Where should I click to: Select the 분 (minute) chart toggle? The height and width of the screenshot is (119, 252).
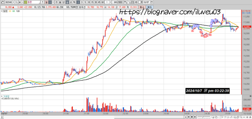67,2
